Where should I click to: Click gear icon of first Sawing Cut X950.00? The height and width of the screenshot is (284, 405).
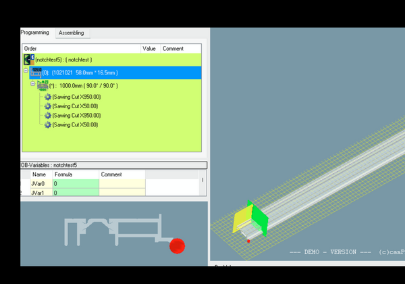(47, 97)
